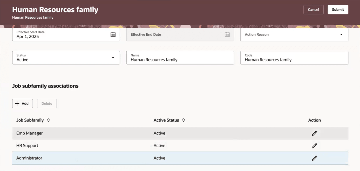Open the Status dropdown
360x171 pixels.
113,58
